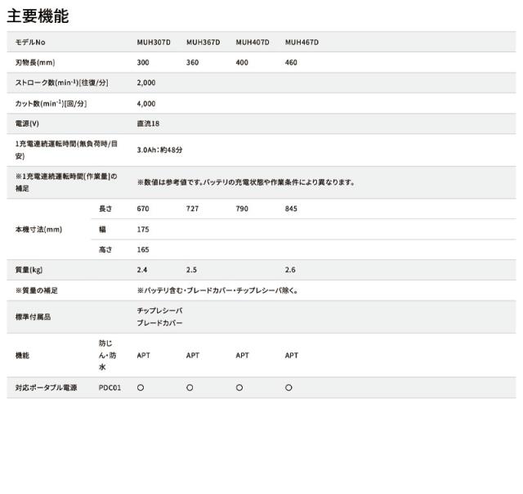Screen dimensions: 523x494
Task: Click APT under MUH307D column
Action: [x=144, y=356]
